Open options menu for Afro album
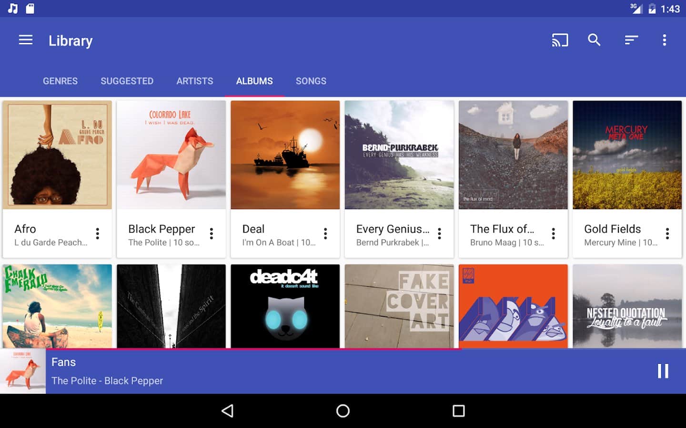 pyautogui.click(x=98, y=233)
